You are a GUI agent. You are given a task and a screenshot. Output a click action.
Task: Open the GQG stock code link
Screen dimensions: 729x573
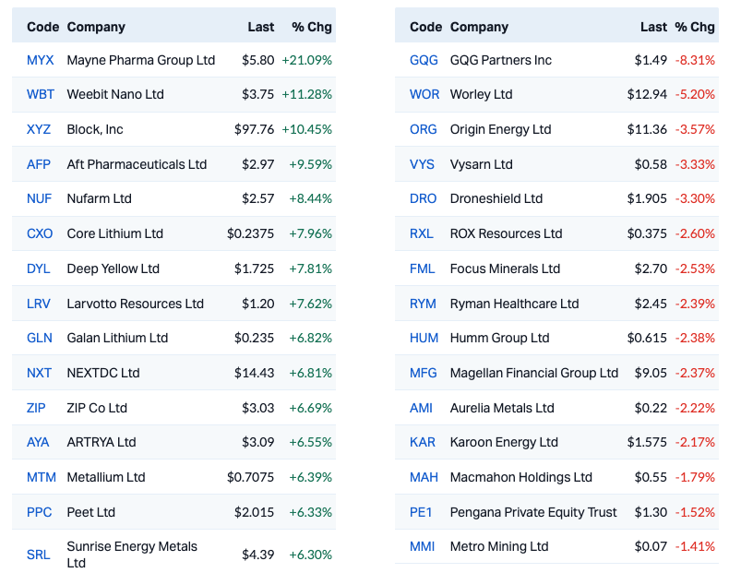click(x=424, y=60)
